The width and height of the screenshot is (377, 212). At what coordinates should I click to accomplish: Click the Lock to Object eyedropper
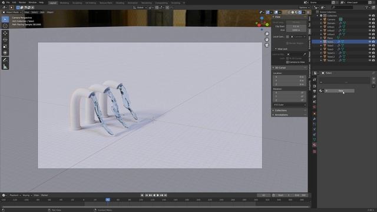[x=305, y=55]
